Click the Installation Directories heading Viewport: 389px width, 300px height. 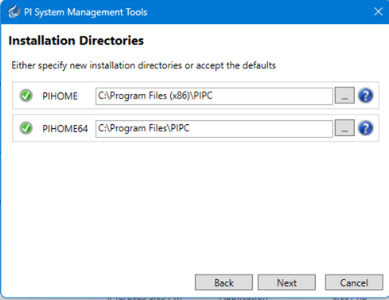(76, 41)
